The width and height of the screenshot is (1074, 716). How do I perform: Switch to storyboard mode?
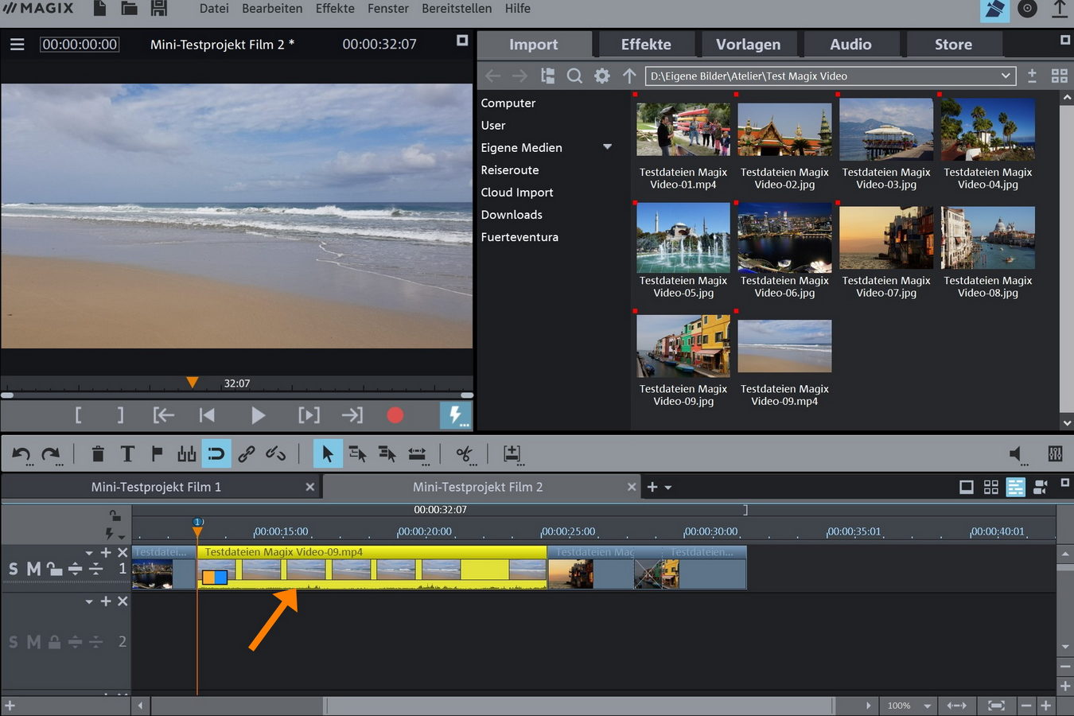coord(967,487)
